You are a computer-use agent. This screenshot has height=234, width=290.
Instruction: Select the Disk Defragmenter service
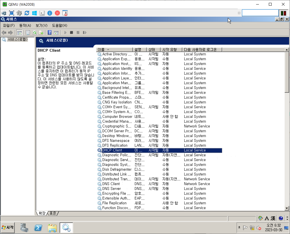tap(159, 170)
